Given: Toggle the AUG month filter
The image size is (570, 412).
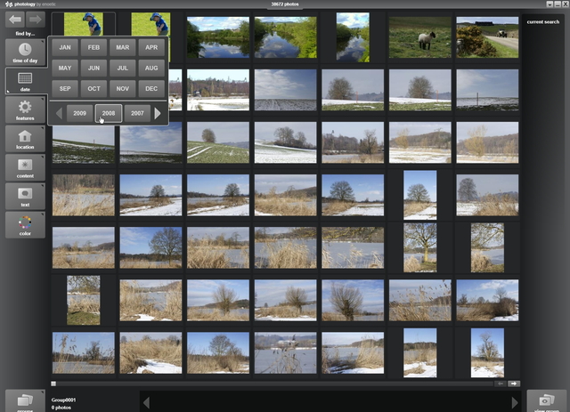Looking at the screenshot, I should [151, 68].
